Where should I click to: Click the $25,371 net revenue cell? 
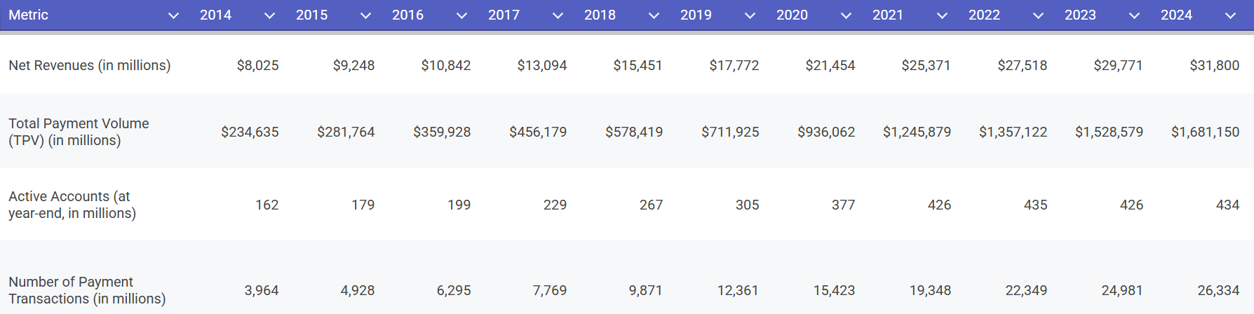coord(926,65)
